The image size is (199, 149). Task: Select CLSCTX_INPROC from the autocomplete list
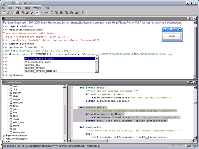tap(34, 68)
